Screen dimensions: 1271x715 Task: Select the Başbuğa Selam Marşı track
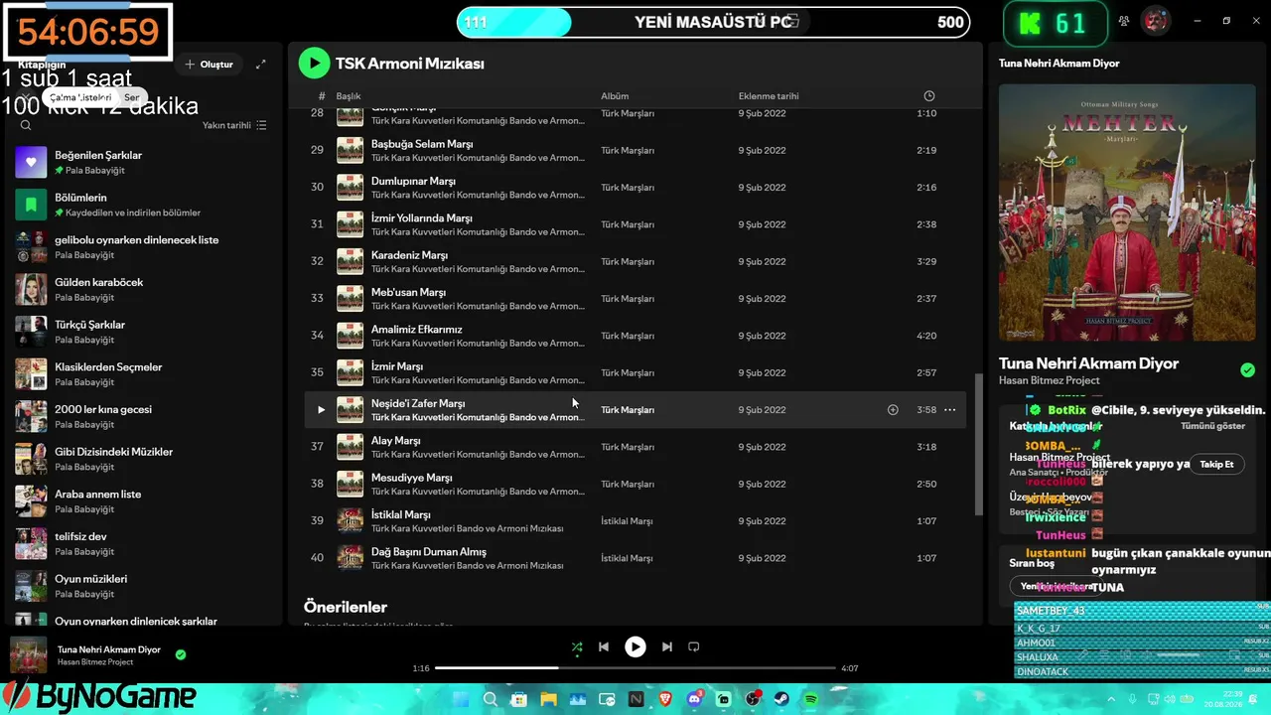coord(635,150)
